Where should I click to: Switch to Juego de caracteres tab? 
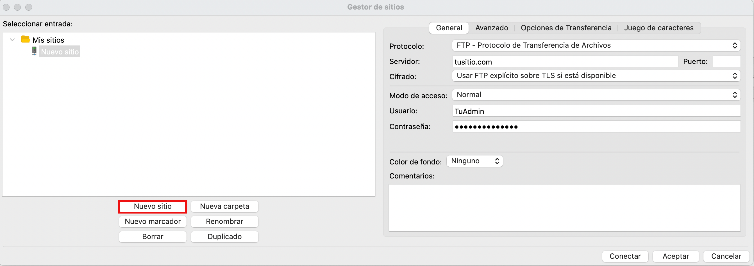click(x=658, y=28)
